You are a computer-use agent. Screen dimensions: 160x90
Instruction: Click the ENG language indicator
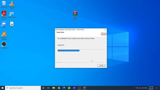tap(145, 88)
